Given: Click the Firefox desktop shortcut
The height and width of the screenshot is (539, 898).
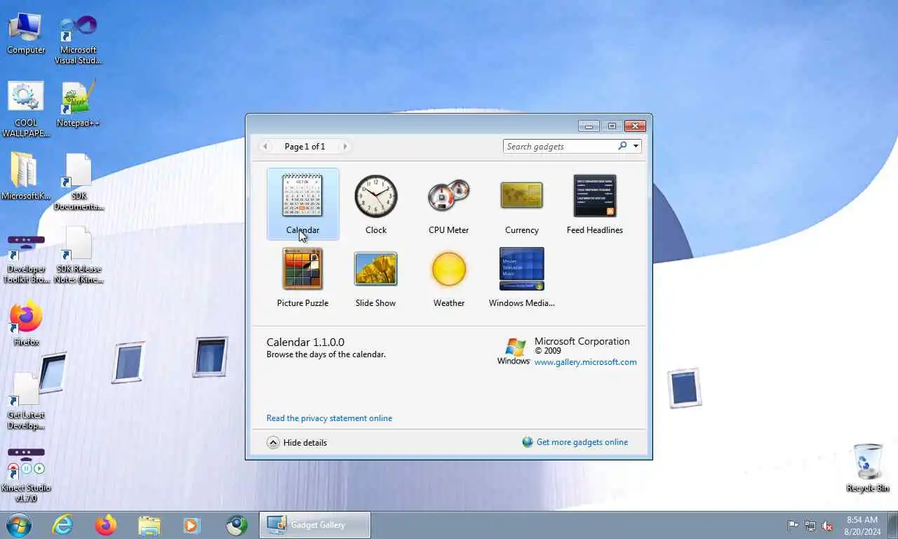Looking at the screenshot, I should coord(26,324).
